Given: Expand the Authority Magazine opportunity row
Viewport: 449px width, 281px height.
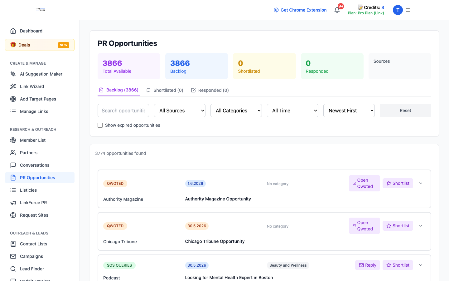Looking at the screenshot, I should tap(421, 183).
